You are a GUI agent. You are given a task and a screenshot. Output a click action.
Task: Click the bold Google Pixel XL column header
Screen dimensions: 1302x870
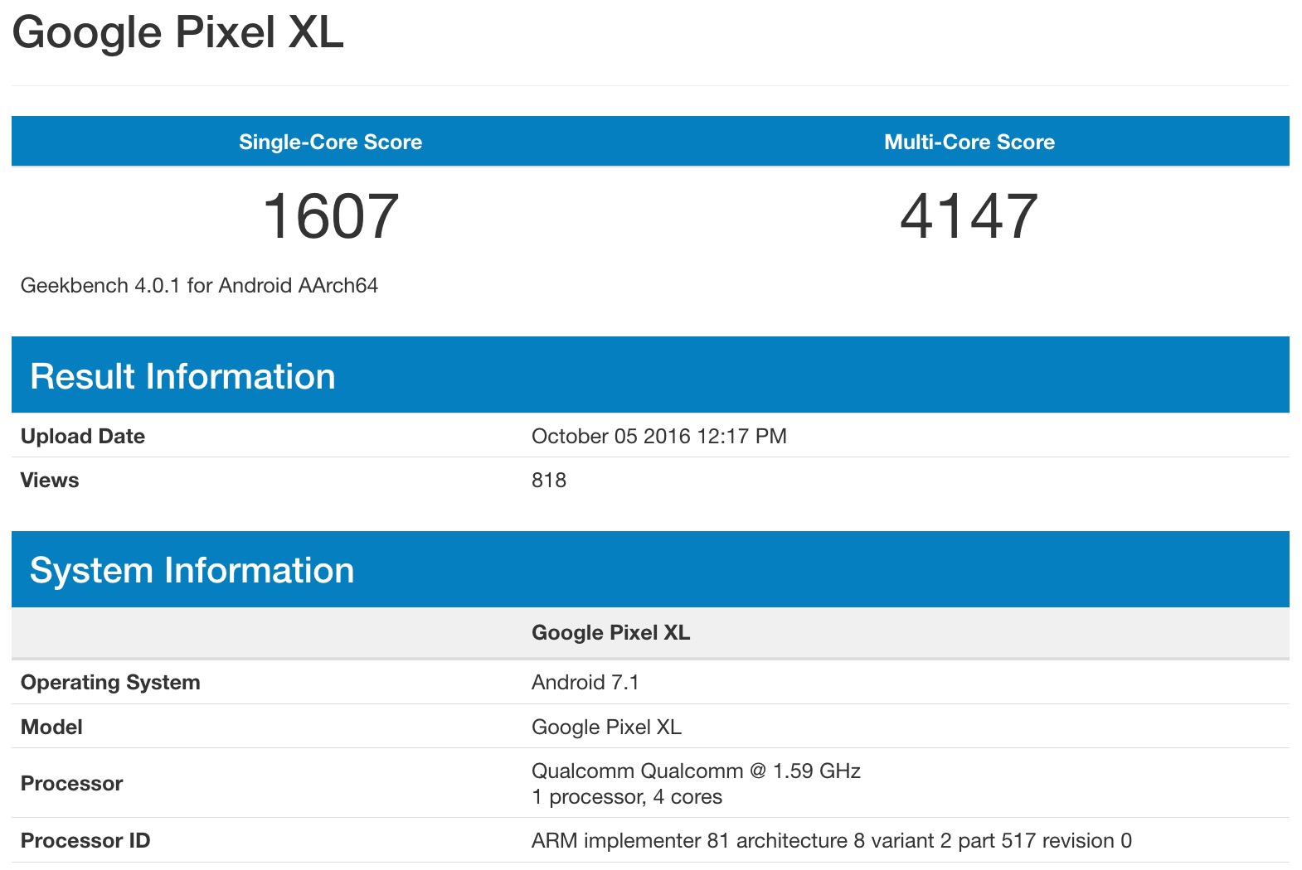(610, 633)
